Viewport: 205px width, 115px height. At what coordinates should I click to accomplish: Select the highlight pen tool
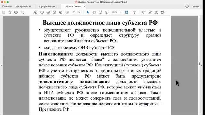click(x=150, y=12)
